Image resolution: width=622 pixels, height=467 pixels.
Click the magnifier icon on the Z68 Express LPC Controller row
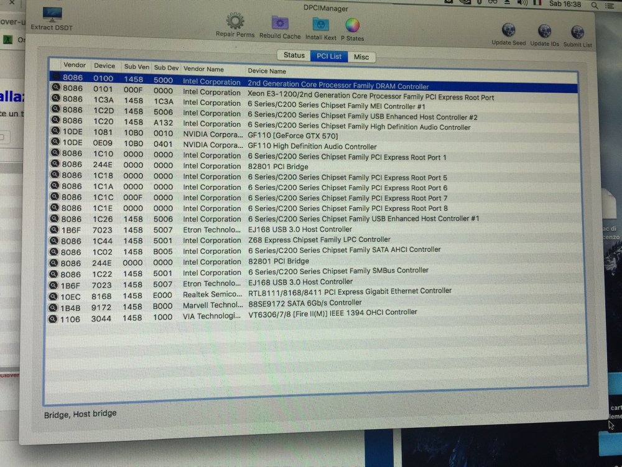tap(54, 240)
